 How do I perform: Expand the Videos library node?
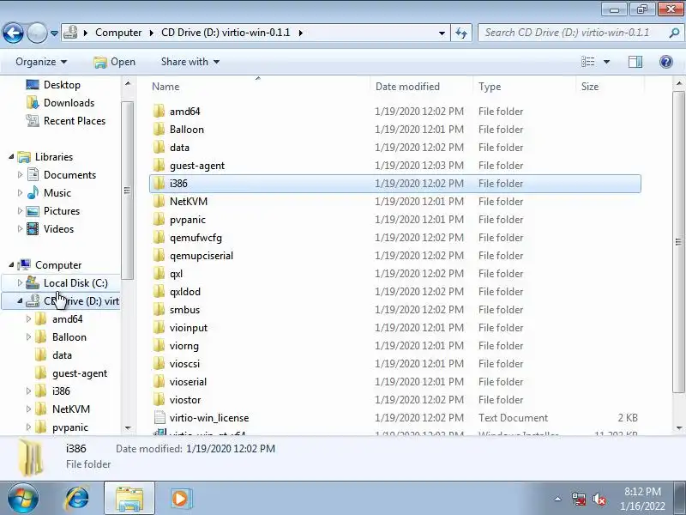[20, 228]
